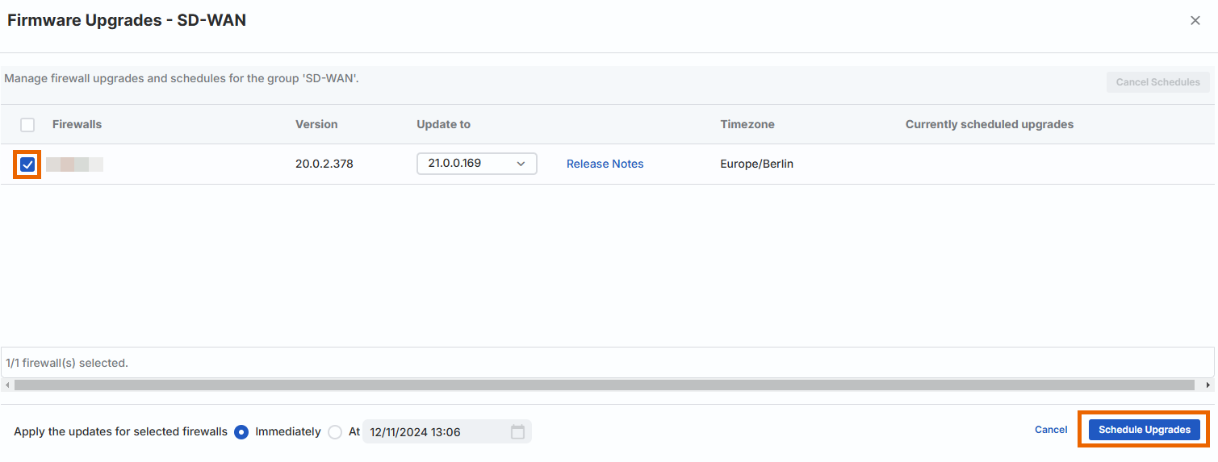Screen dimensions: 1218x462
Task: Choose the 'At' scheduled time radio button
Action: (x=335, y=432)
